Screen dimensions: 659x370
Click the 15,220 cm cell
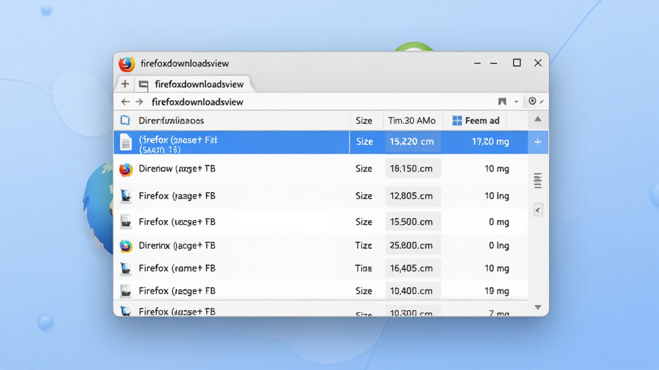coord(412,142)
